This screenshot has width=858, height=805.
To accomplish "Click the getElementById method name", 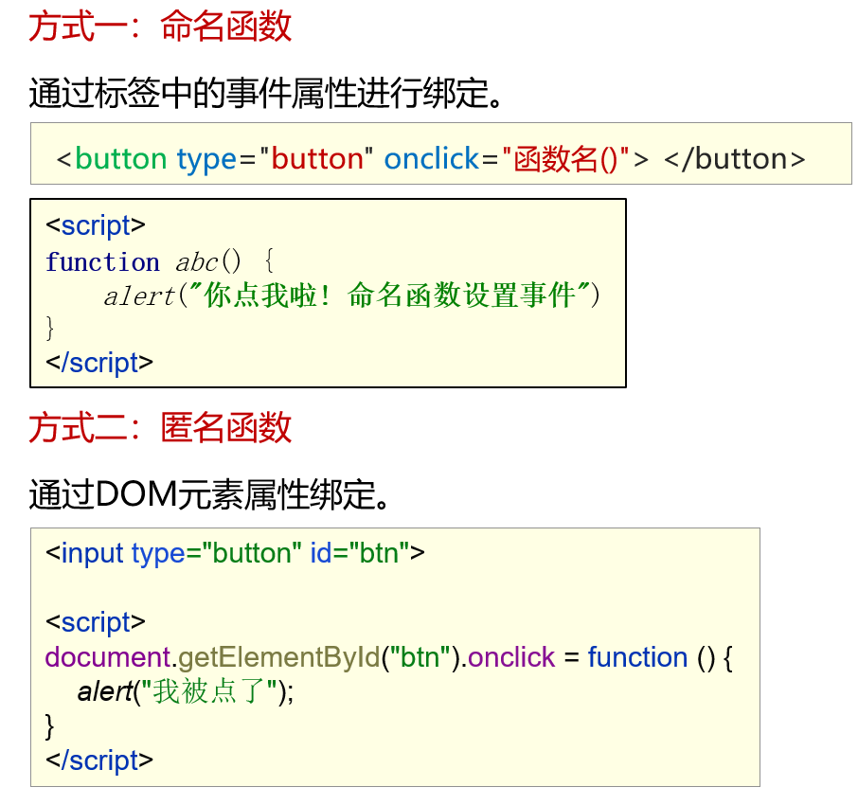I will pyautogui.click(x=279, y=656).
